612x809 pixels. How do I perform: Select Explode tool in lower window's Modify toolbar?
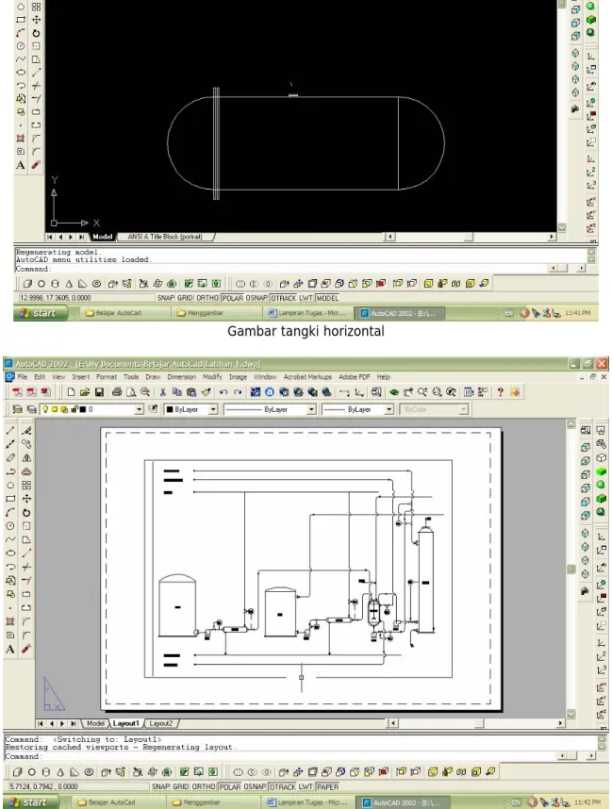pyautogui.click(x=26, y=649)
